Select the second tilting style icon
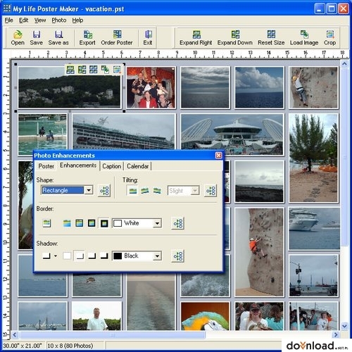The image size is (352, 352). click(145, 191)
